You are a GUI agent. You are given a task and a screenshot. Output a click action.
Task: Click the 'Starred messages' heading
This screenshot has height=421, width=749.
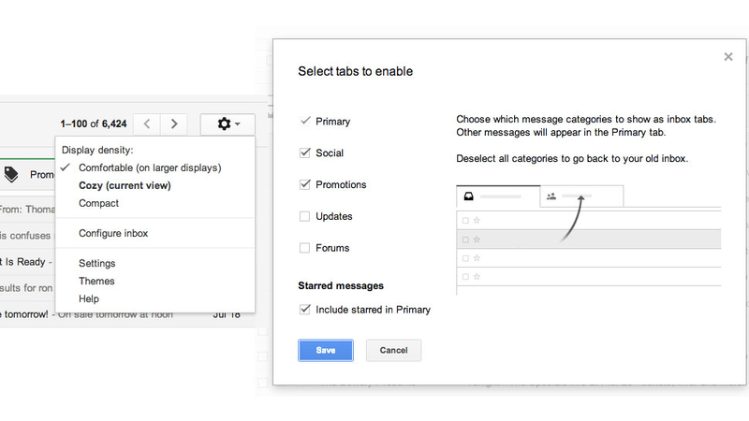pyautogui.click(x=341, y=286)
